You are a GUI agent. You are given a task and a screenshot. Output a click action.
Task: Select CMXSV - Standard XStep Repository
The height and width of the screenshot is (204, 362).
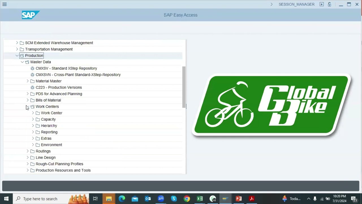pos(66,68)
